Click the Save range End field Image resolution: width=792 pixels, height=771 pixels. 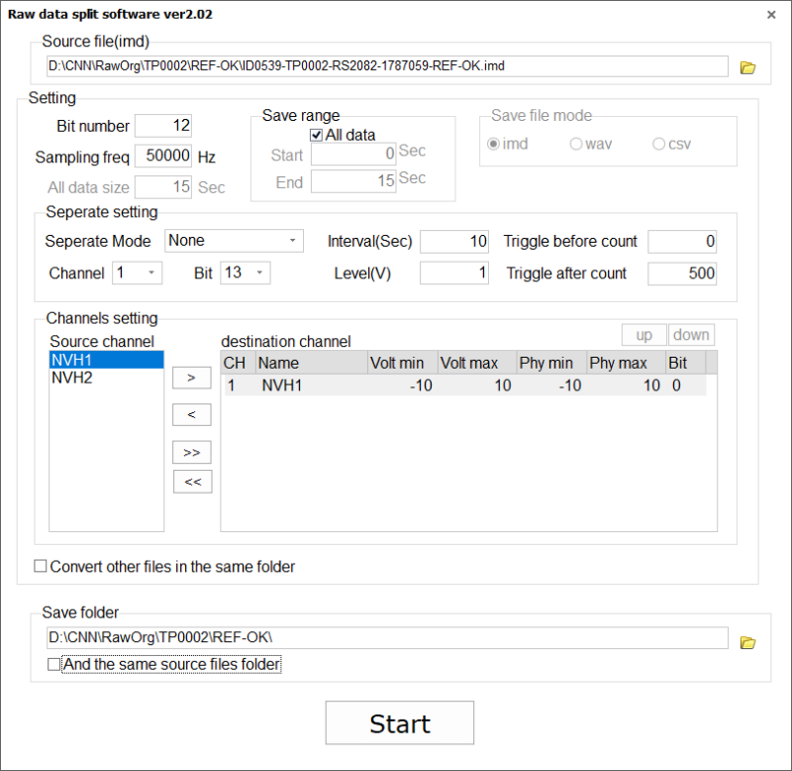[353, 181]
